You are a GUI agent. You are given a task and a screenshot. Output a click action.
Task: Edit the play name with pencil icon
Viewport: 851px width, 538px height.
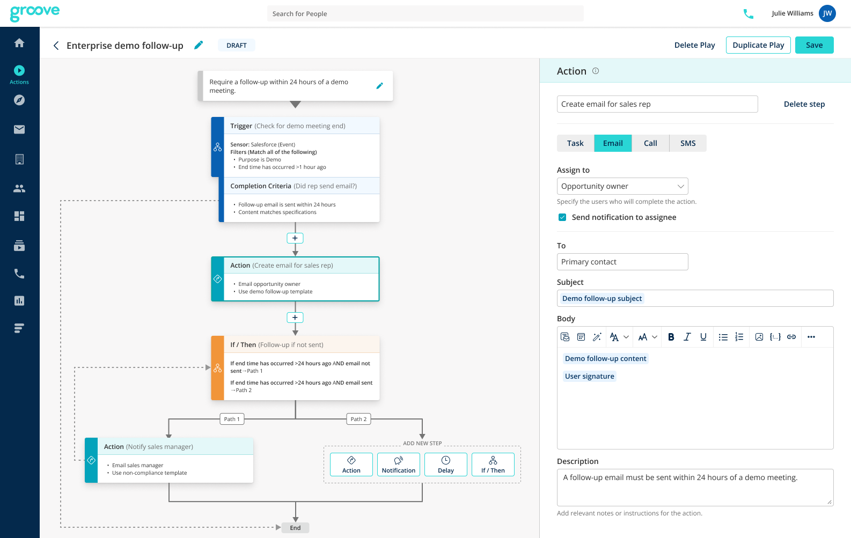[199, 45]
